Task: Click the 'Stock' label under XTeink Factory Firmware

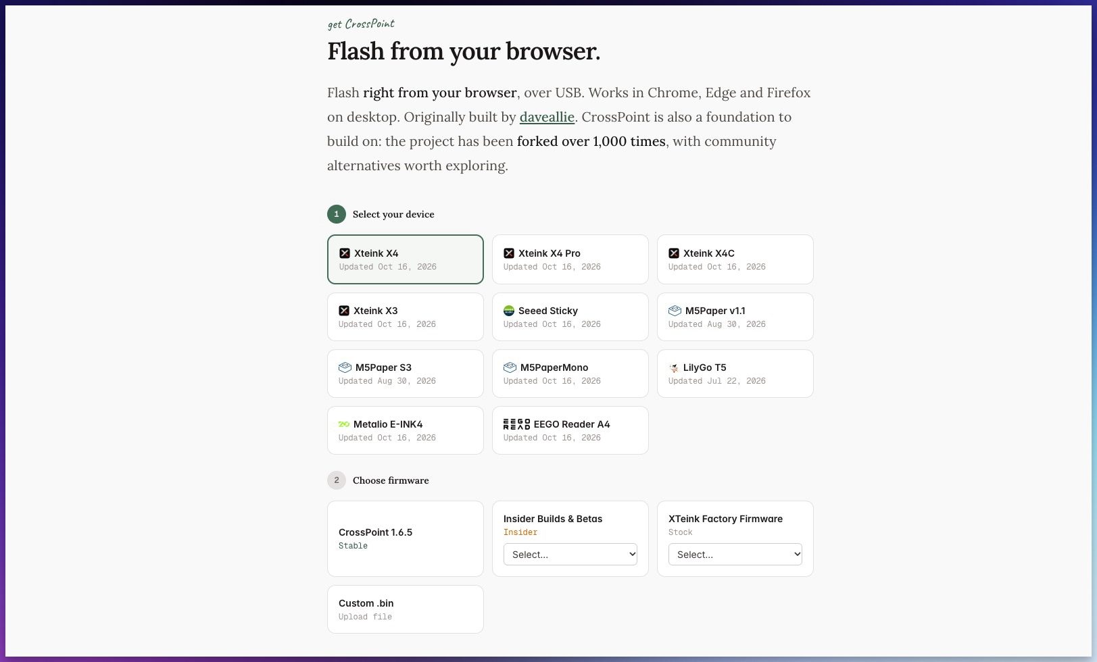Action: click(681, 532)
